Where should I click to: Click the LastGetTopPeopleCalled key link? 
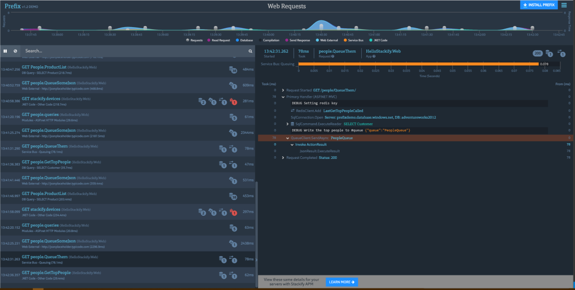[343, 111]
